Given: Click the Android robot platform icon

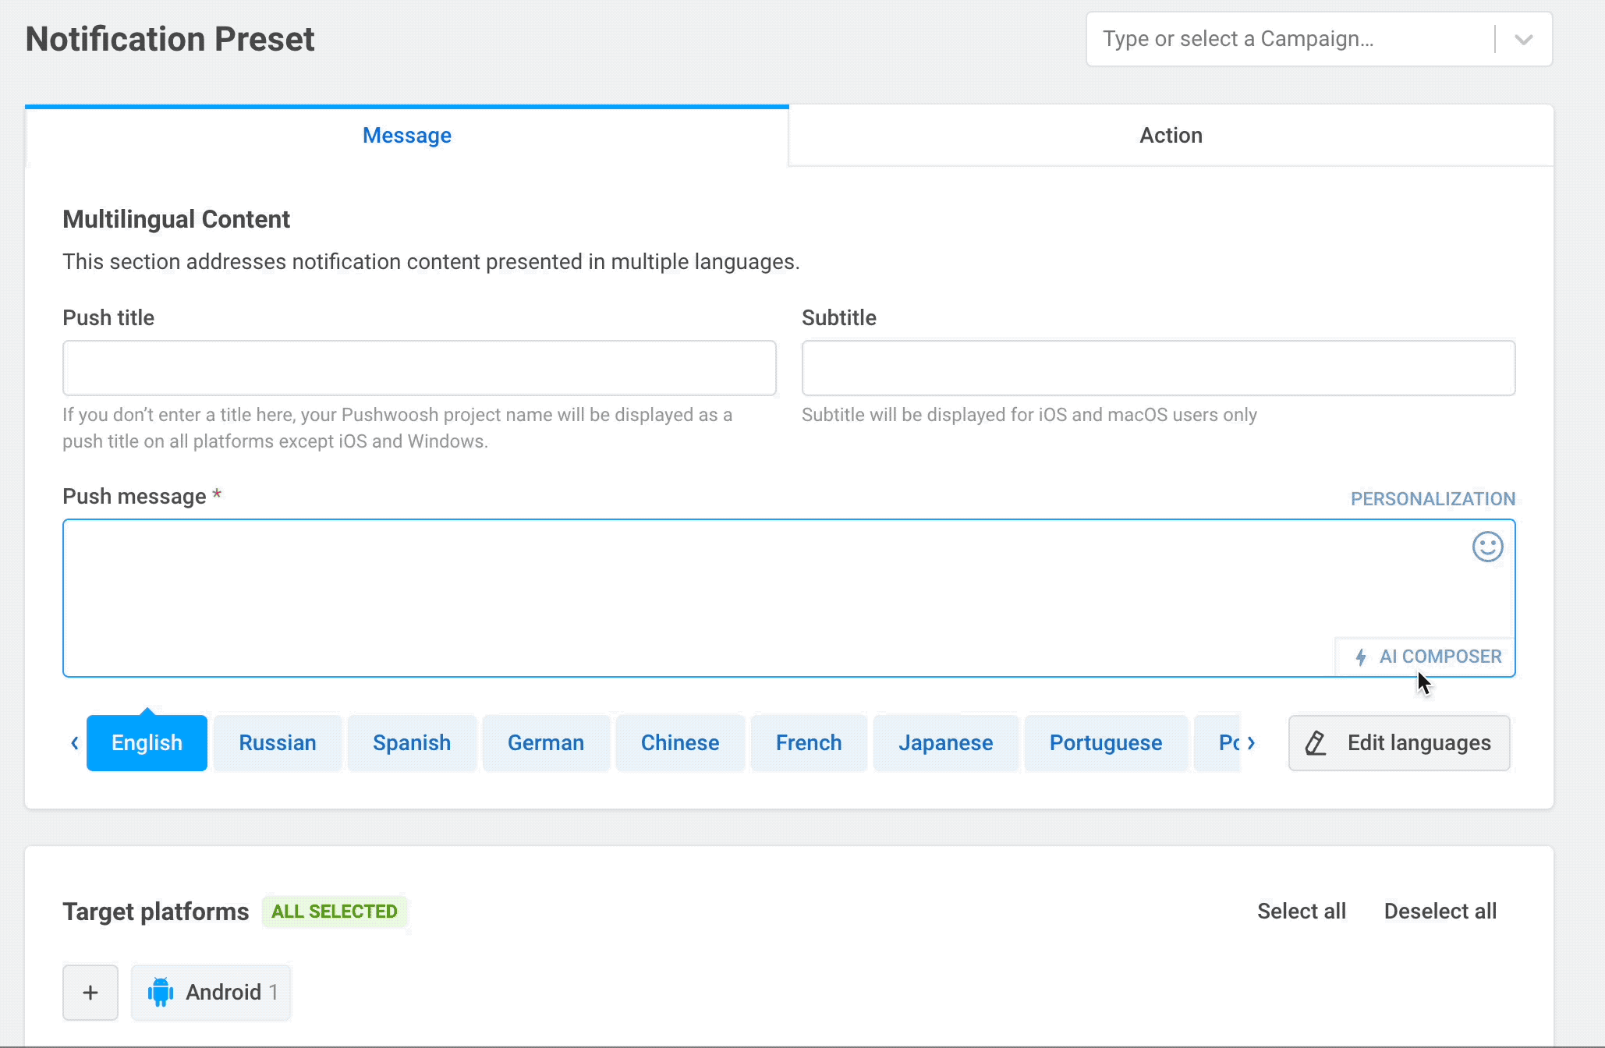Looking at the screenshot, I should [x=161, y=992].
